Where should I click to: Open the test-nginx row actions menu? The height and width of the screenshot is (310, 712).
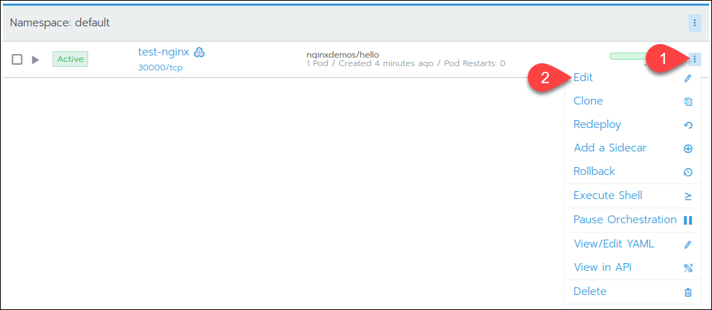[695, 58]
